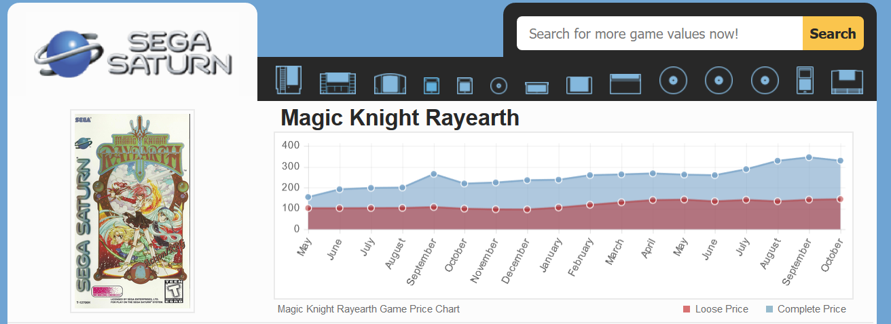
Task: Open the SNES cartridge console icon
Action: pyautogui.click(x=338, y=83)
